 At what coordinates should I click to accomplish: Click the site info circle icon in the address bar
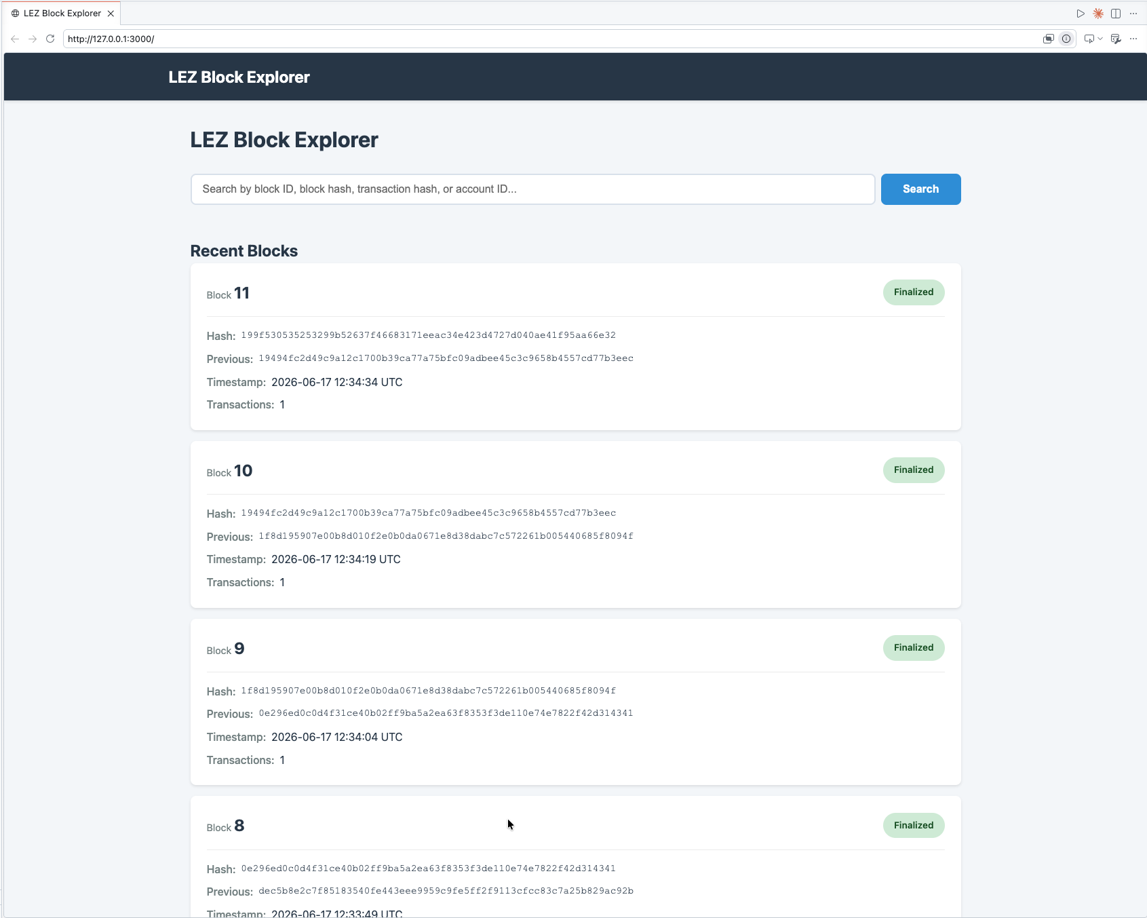(x=1066, y=39)
